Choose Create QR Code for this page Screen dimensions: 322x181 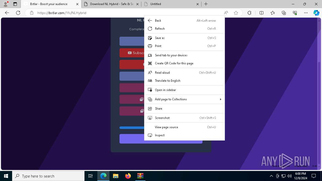[x=184, y=63]
